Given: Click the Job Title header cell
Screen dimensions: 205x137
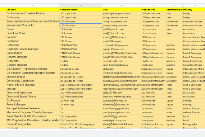Looking at the screenshot, I should pyautogui.click(x=33, y=10).
